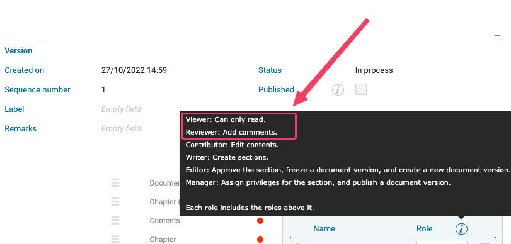Viewport: 511px width, 244px height.
Task: Select the Documen… row in the list
Action: [164, 183]
